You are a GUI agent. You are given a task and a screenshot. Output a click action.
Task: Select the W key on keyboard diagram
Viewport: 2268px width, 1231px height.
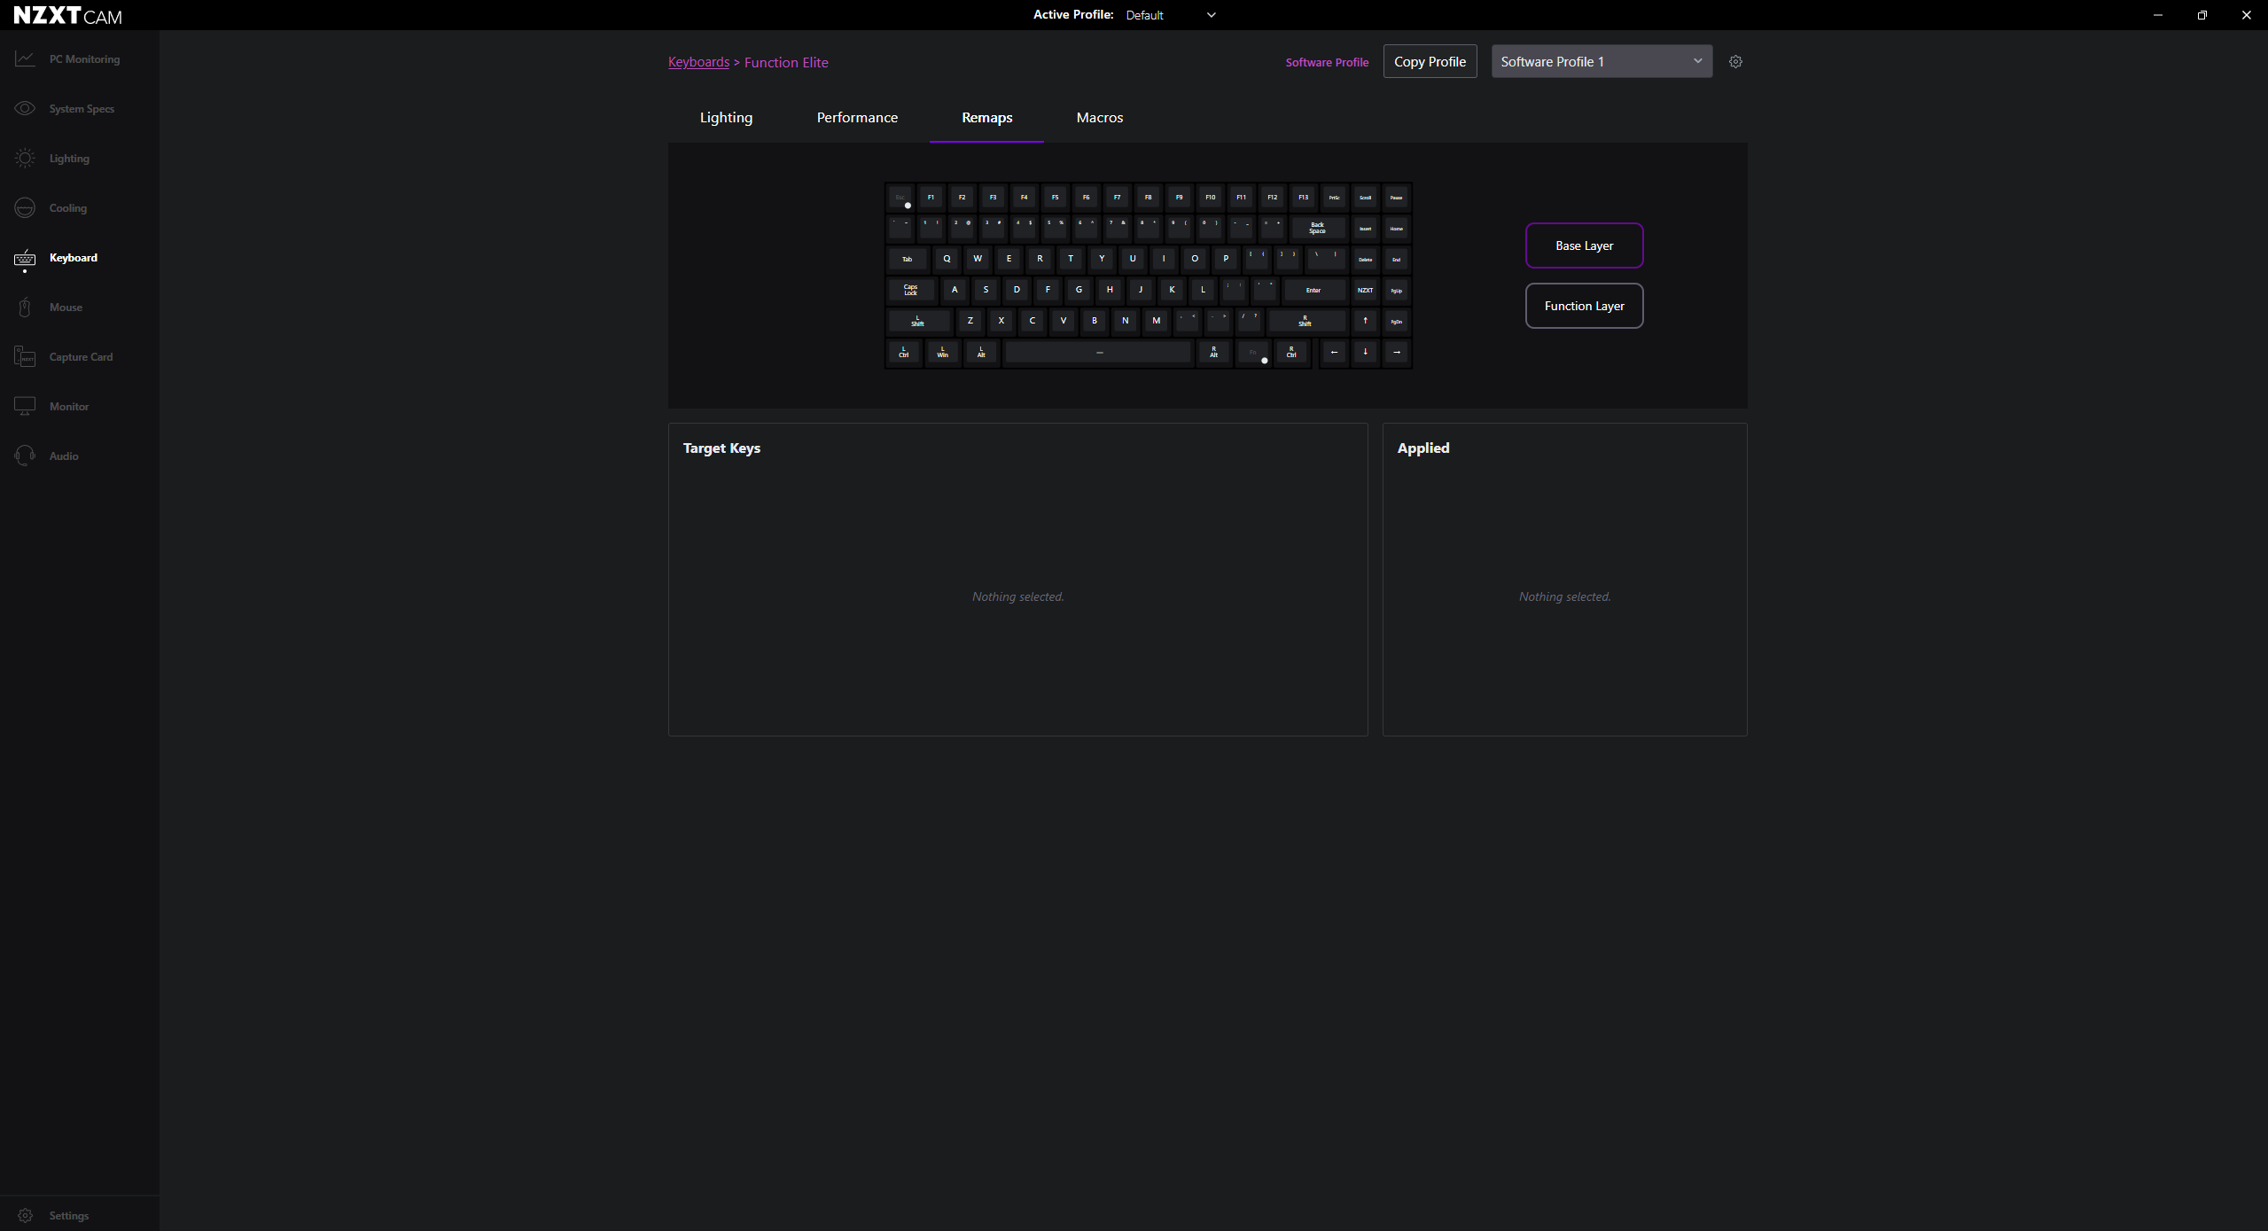(978, 259)
